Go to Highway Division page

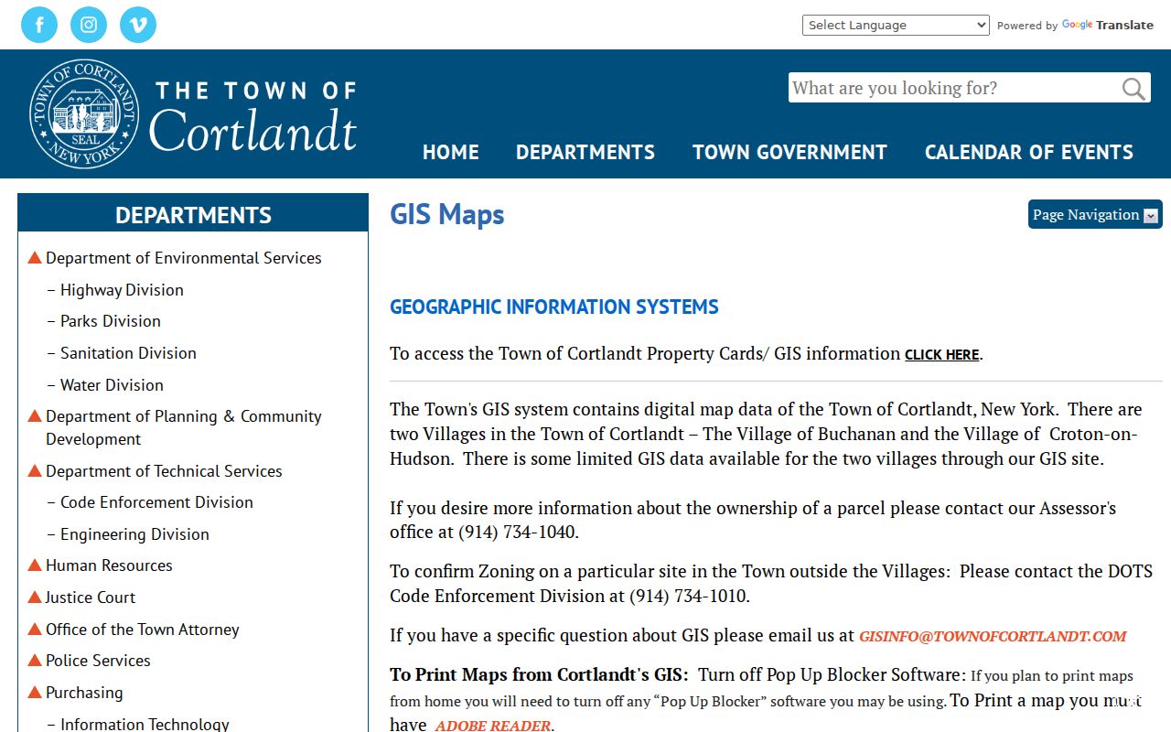(x=122, y=290)
